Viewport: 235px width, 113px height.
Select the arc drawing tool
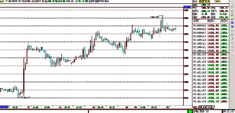[x=232, y=7]
